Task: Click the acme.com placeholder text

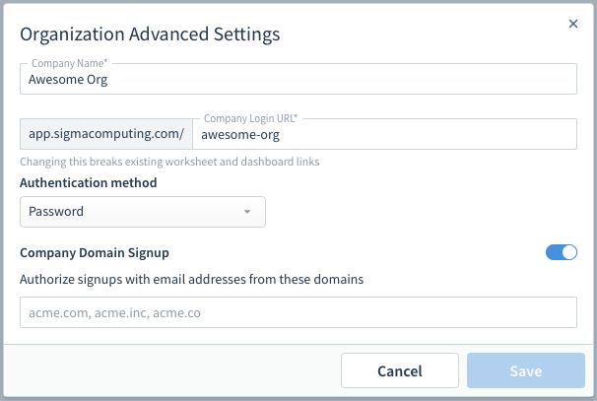Action: click(x=114, y=313)
